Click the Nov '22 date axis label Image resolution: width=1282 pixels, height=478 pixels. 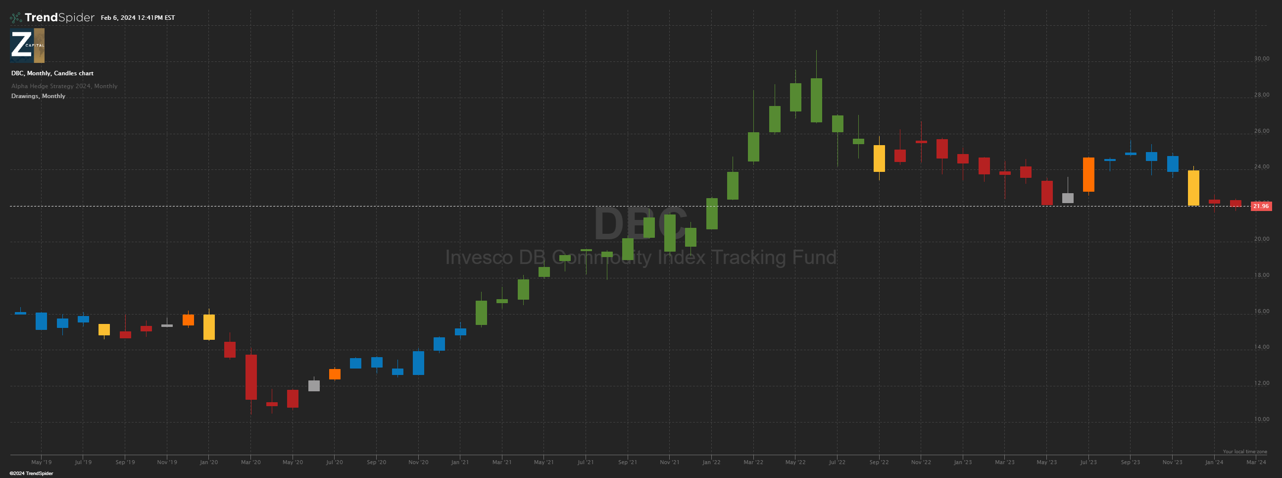coord(921,463)
